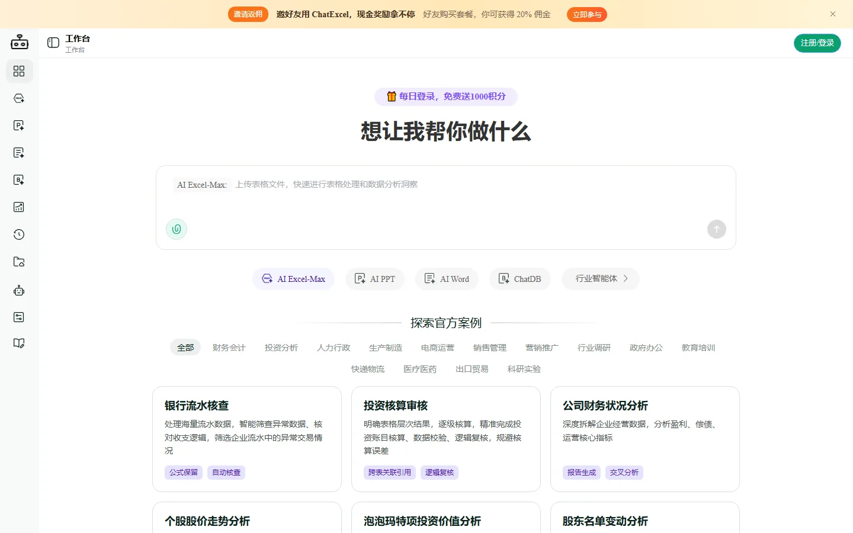Select the 政府办公 category tab
853x533 pixels.
(x=646, y=348)
